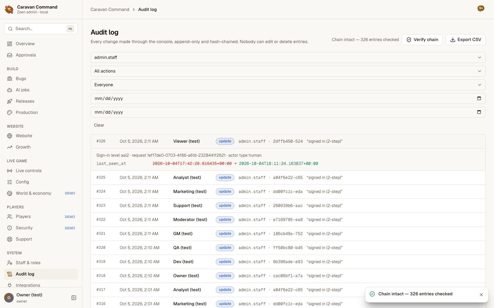Viewport: 494px width, 308px height.
Task: Click the AI jobs robot icon
Action: 10,90
